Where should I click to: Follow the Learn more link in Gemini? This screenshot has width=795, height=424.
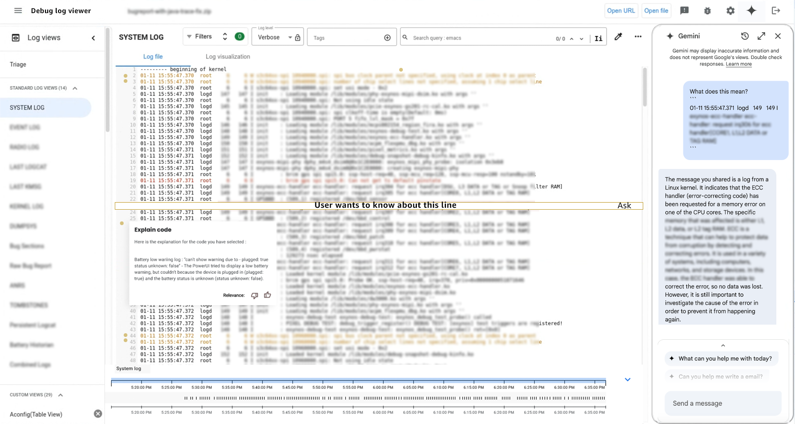[739, 64]
